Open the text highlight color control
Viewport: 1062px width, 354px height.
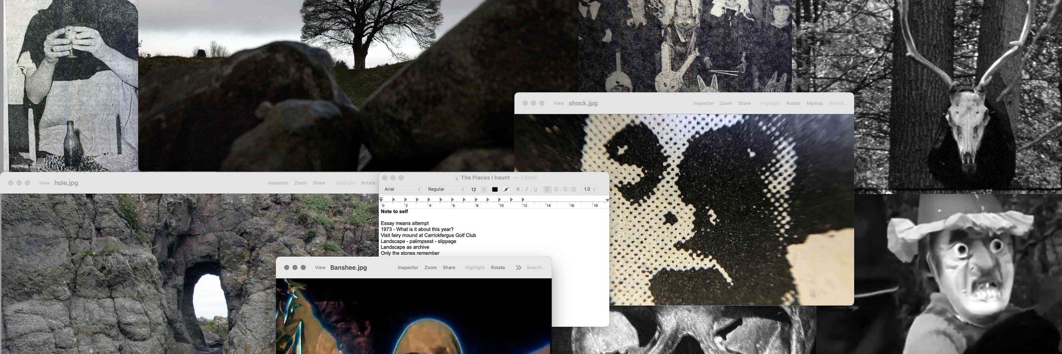click(x=506, y=189)
